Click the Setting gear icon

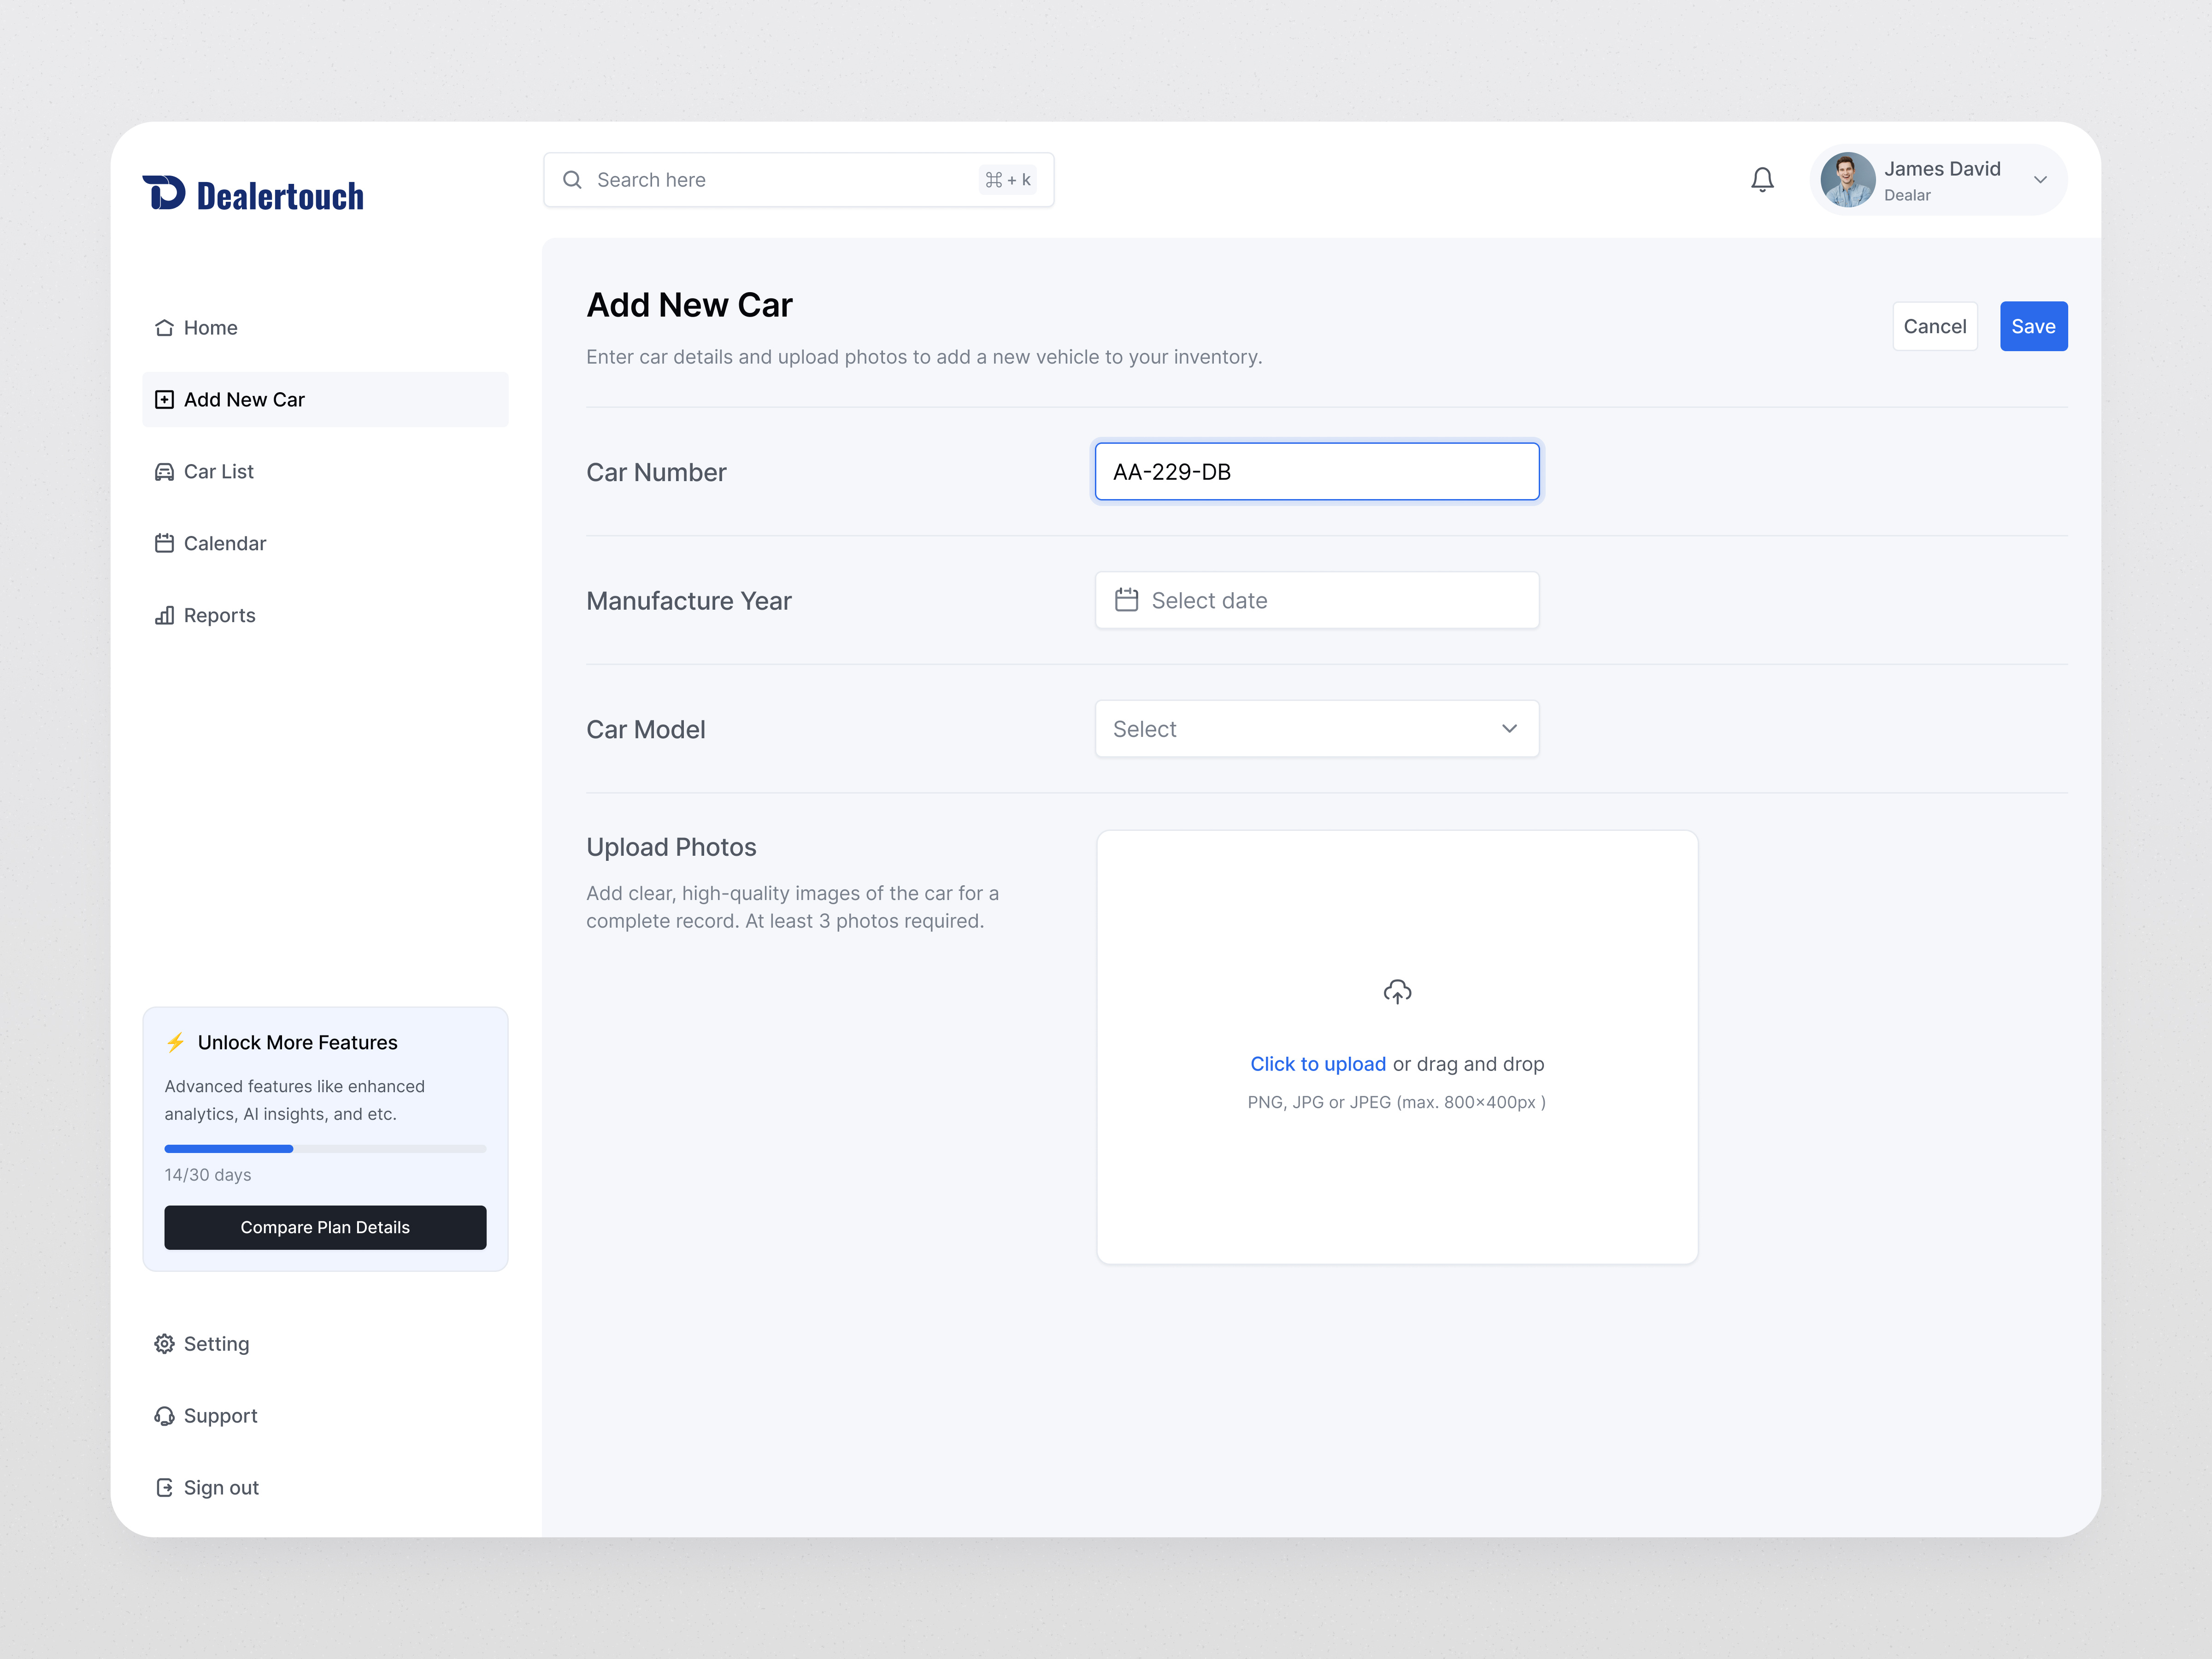point(164,1343)
